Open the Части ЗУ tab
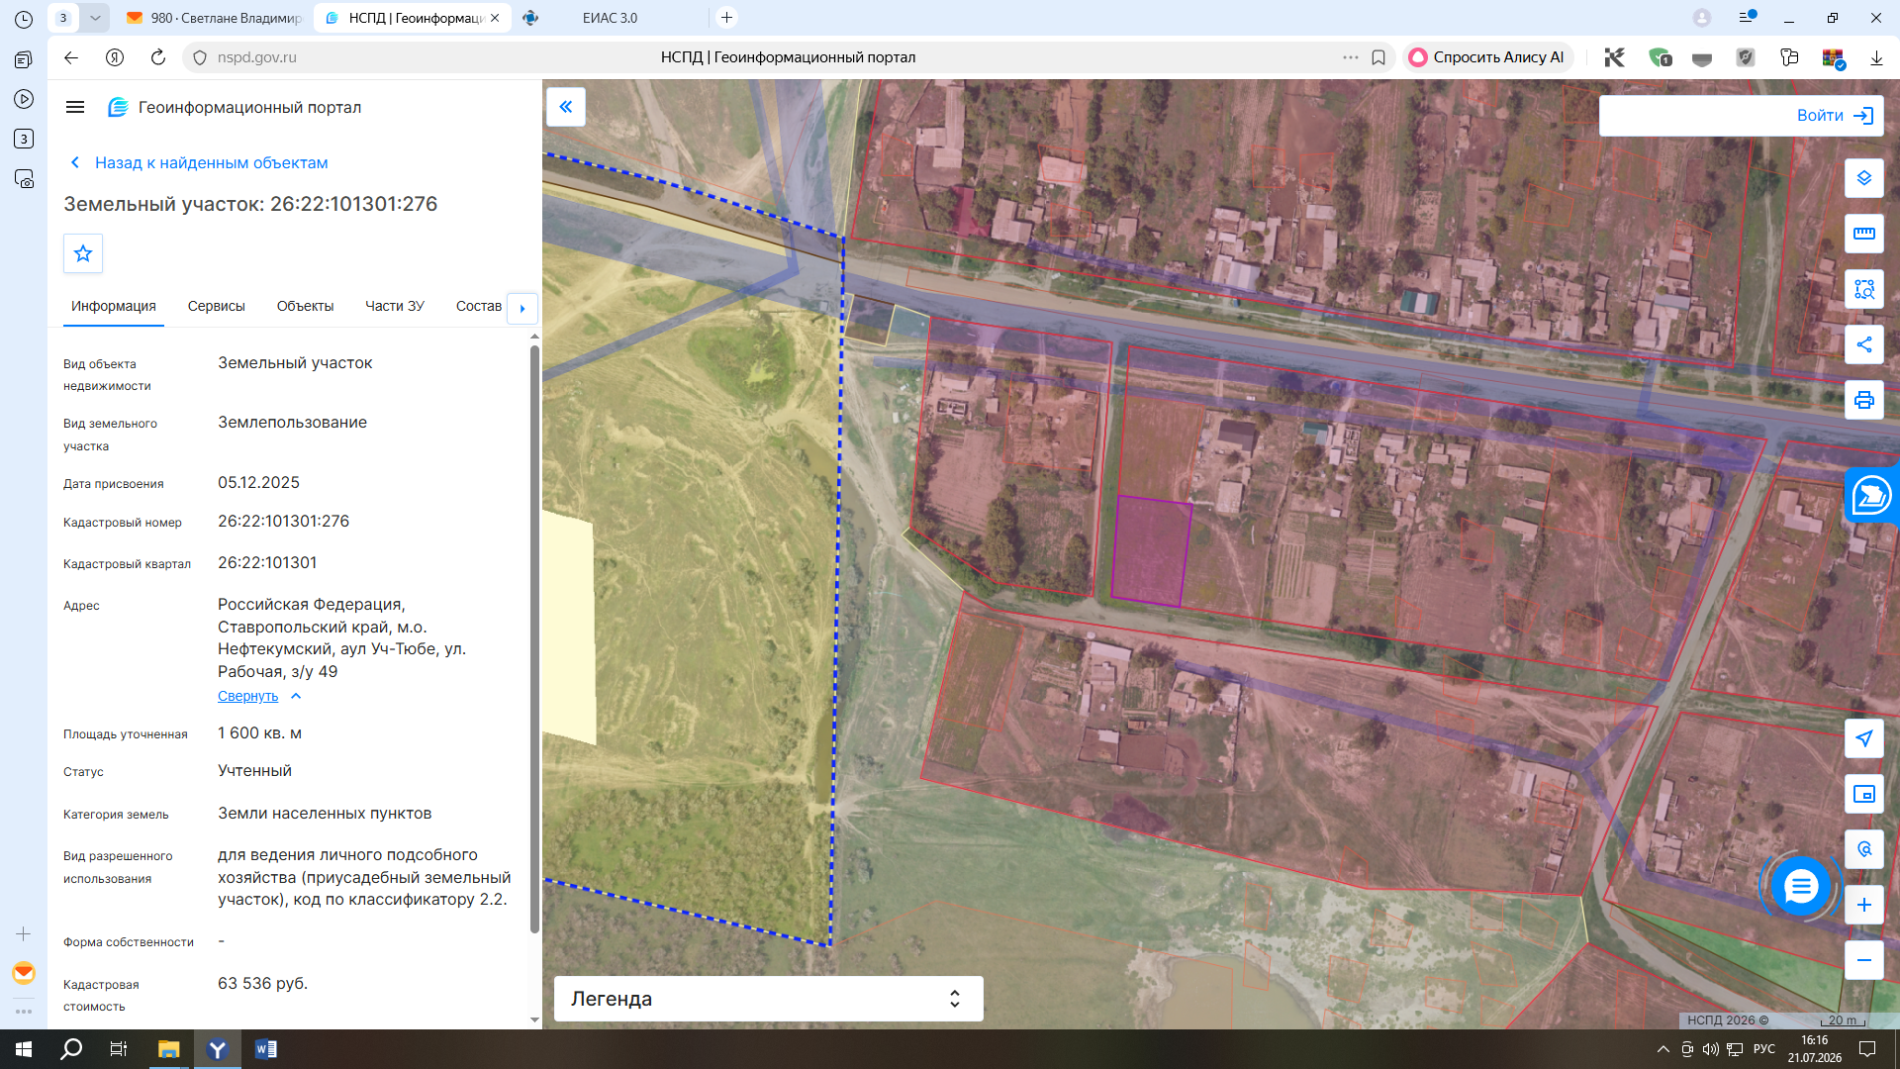This screenshot has width=1900, height=1069. point(395,306)
